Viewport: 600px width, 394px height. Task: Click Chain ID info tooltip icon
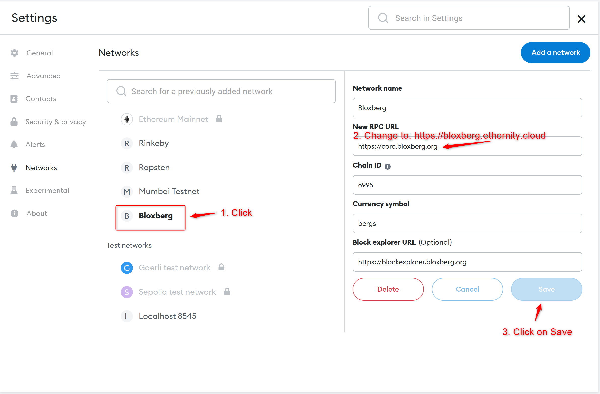tap(388, 166)
